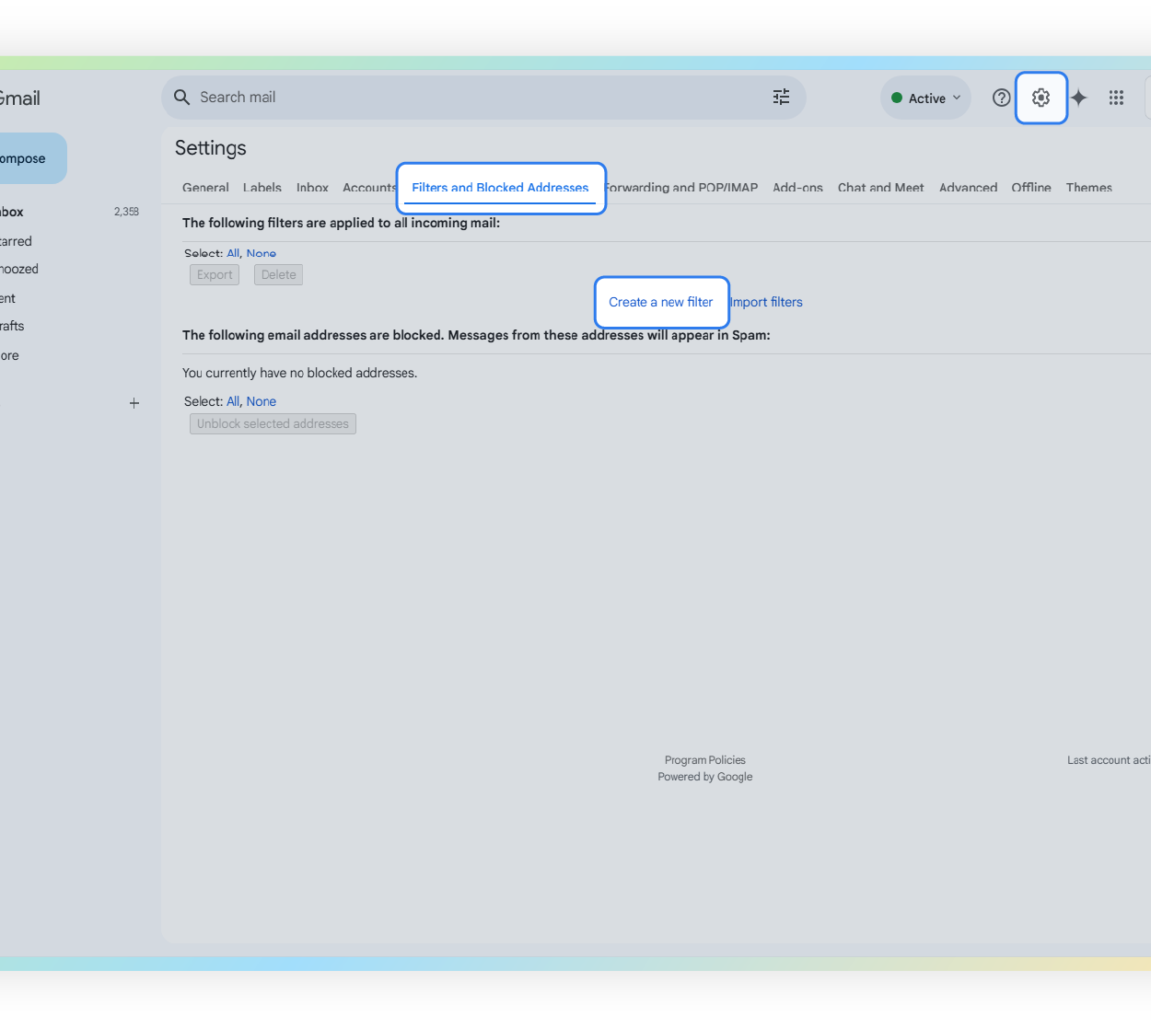This screenshot has width=1151, height=1028.
Task: Open the Settings gear icon
Action: (x=1041, y=98)
